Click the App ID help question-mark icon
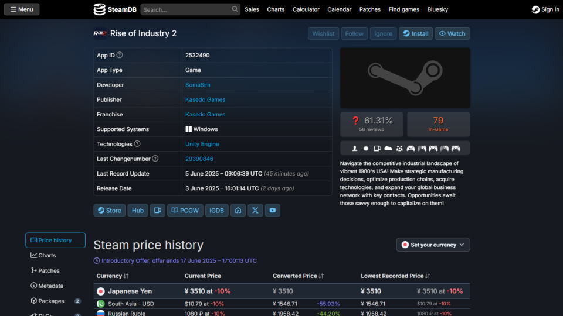The width and height of the screenshot is (563, 316). point(120,55)
